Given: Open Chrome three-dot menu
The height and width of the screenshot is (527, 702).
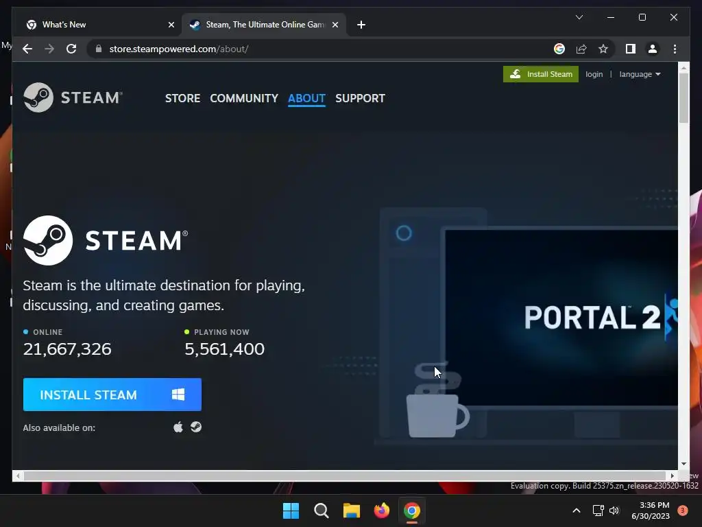Looking at the screenshot, I should [675, 49].
